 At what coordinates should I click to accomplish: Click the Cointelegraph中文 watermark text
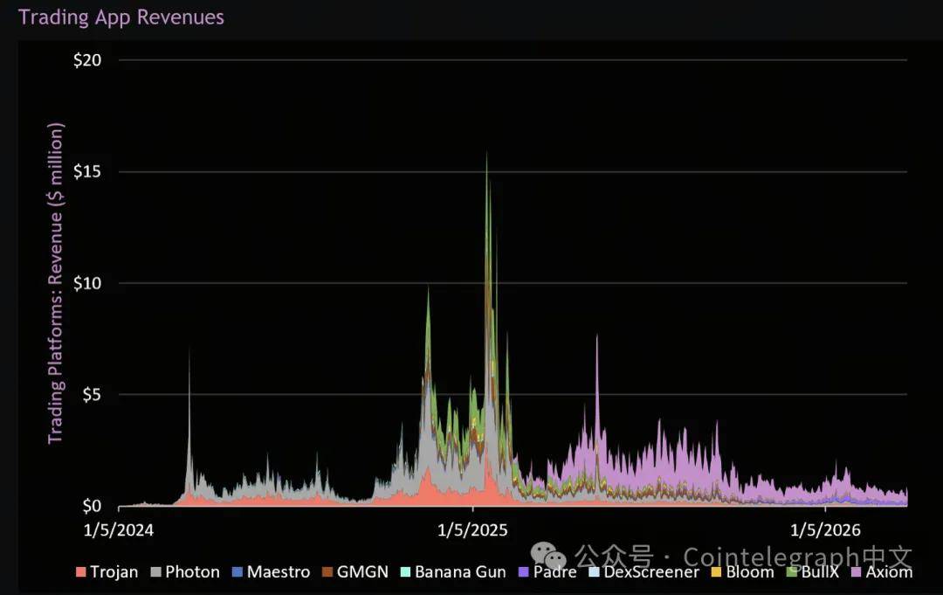click(797, 557)
